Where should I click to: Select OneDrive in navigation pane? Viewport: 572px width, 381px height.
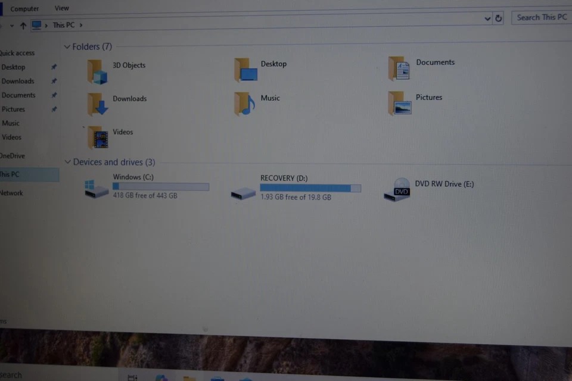[x=13, y=156]
